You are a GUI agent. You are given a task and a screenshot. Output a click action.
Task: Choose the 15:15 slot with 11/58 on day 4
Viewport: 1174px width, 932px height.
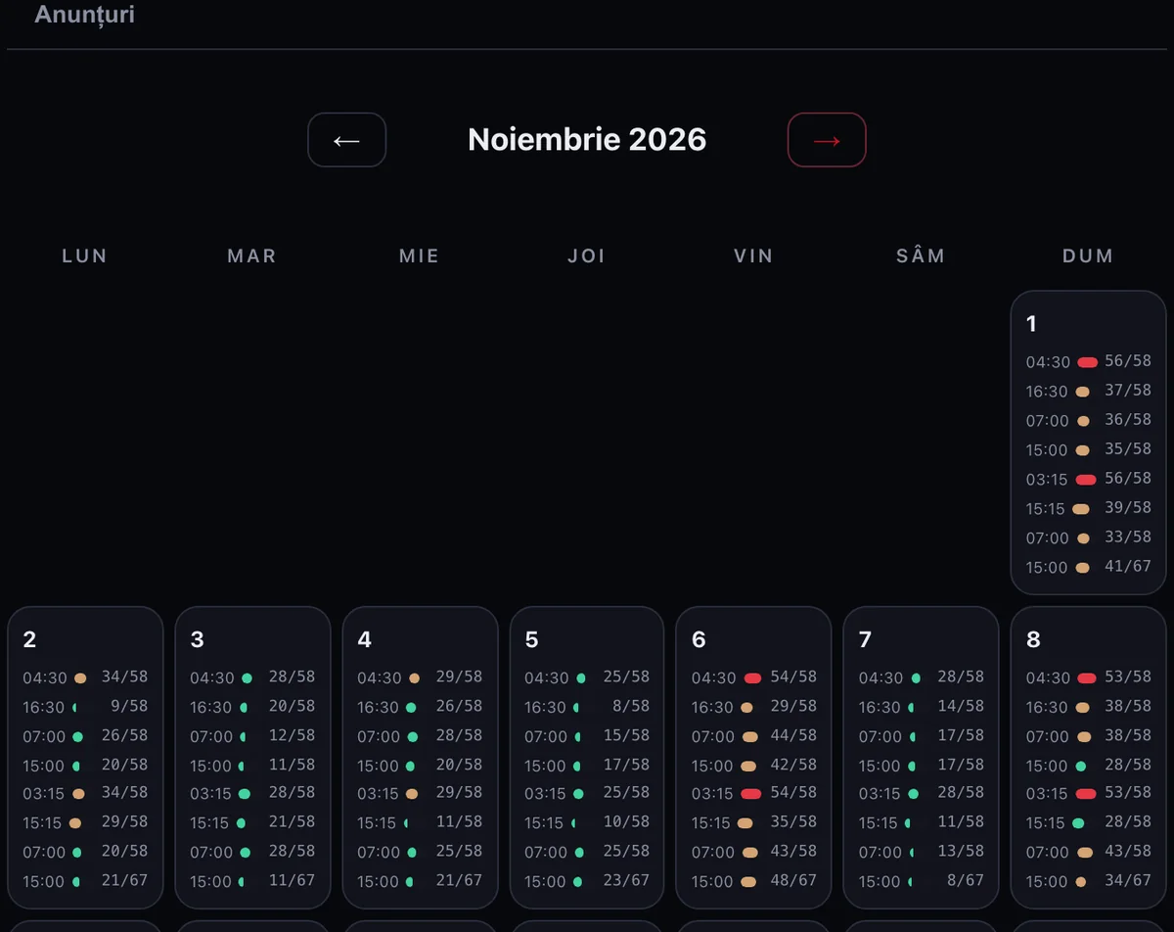(420, 822)
